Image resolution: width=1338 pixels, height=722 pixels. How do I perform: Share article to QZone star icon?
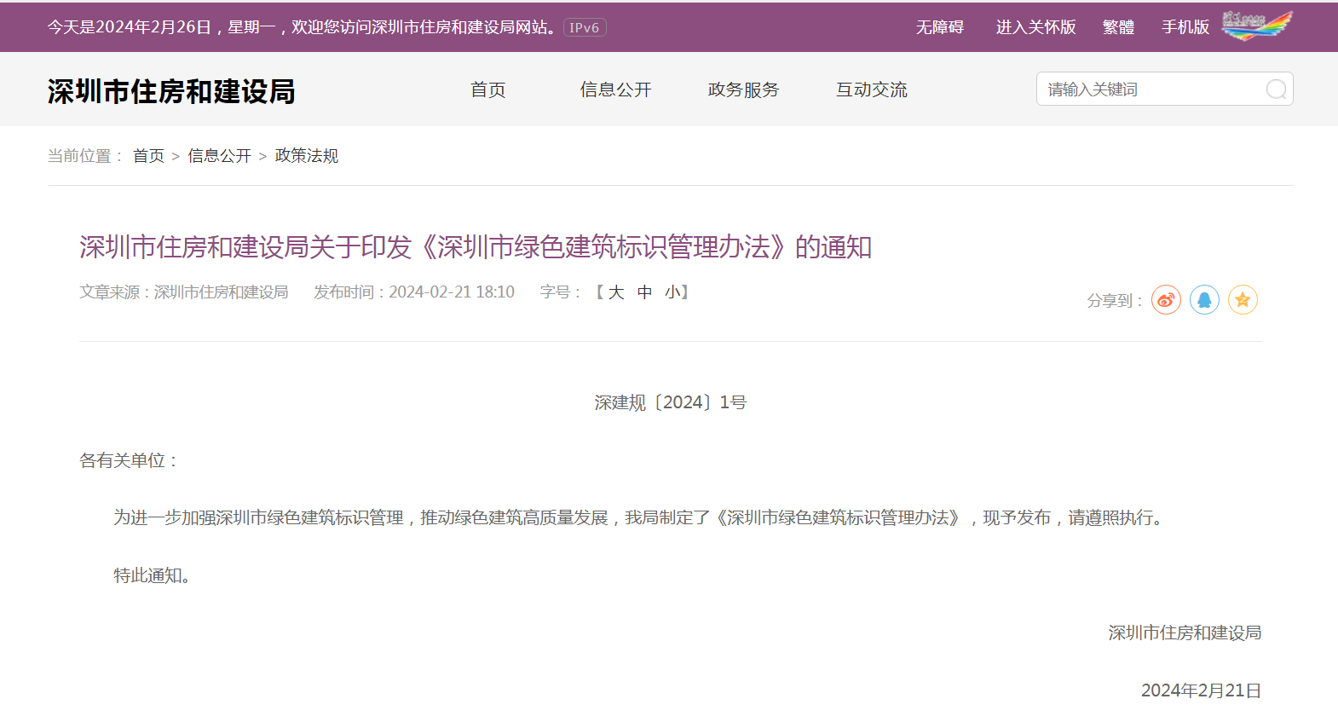(1243, 300)
